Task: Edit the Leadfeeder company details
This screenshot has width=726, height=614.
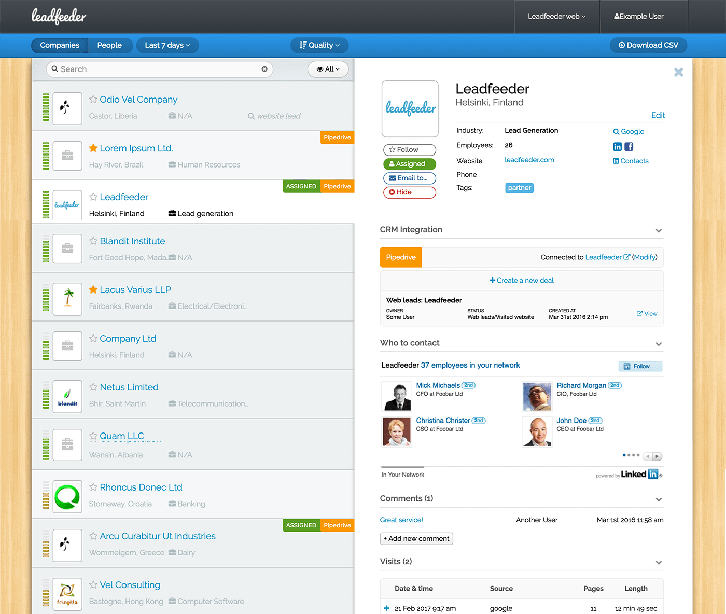Action: (x=658, y=115)
